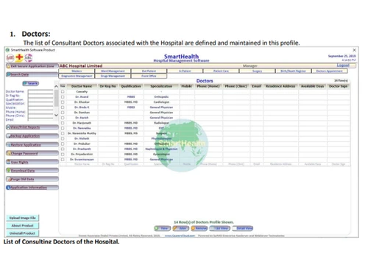Image resolution: width=368 pixels, height=276 pixels.
Task: Open Change Password from the sidebar
Action: [x=32, y=153]
